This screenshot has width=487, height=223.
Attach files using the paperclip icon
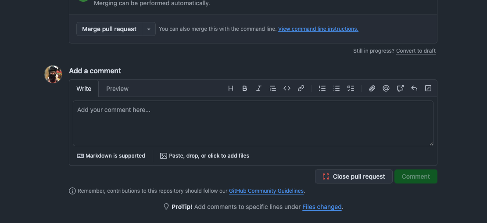click(372, 88)
